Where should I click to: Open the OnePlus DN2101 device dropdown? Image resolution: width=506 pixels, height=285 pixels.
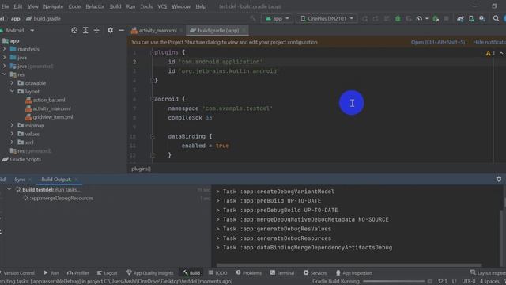327,19
